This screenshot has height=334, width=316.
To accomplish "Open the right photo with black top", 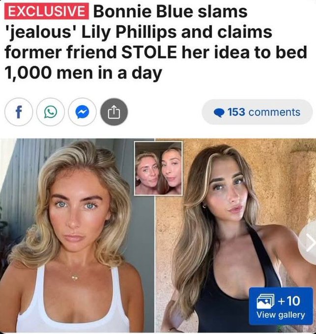I will pyautogui.click(x=235, y=235).
